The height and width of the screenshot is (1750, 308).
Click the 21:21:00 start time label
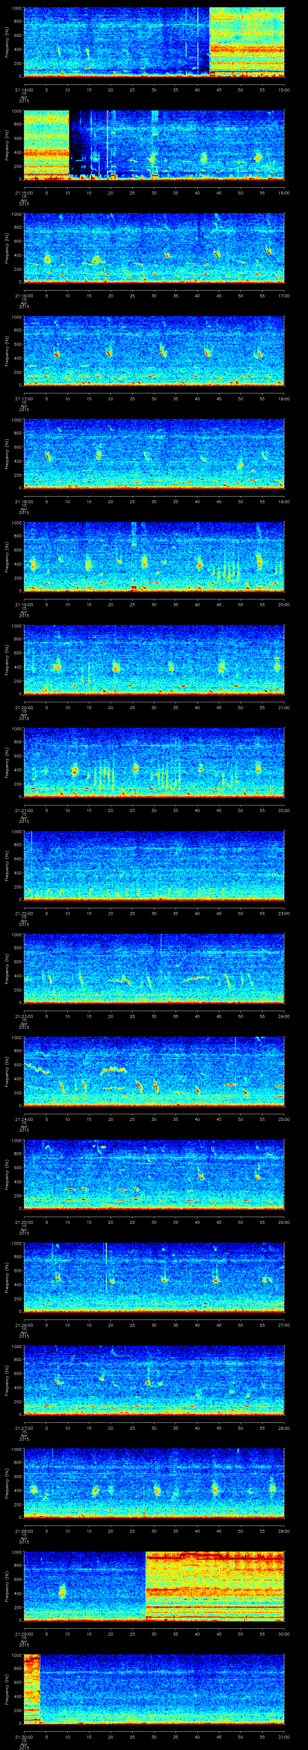(24, 810)
